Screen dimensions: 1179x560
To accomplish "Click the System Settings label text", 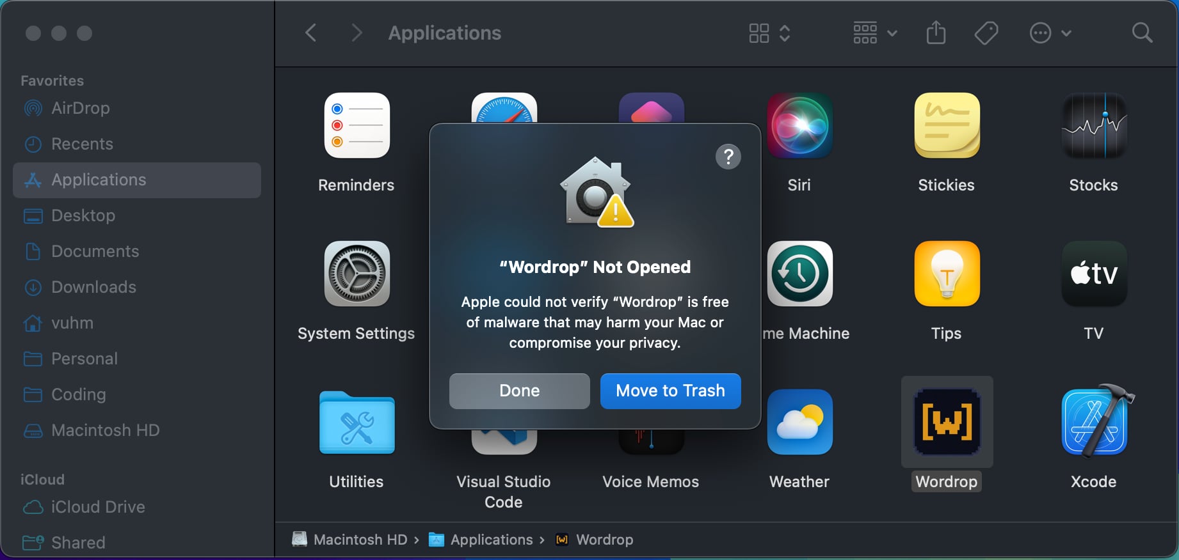I will tap(357, 333).
